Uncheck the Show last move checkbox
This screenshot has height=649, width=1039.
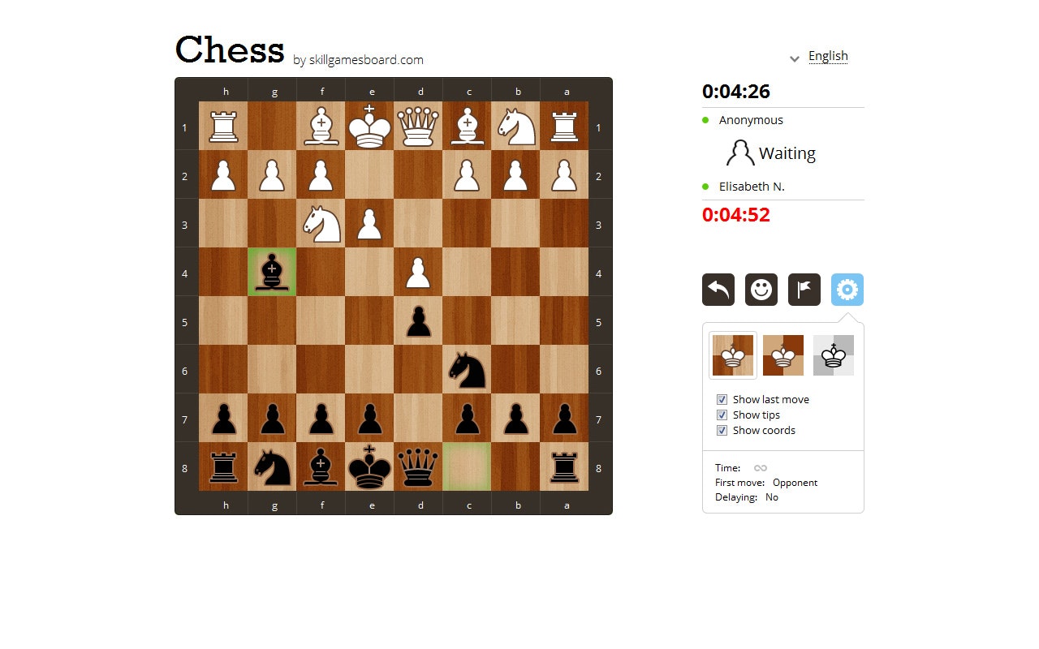coord(722,399)
